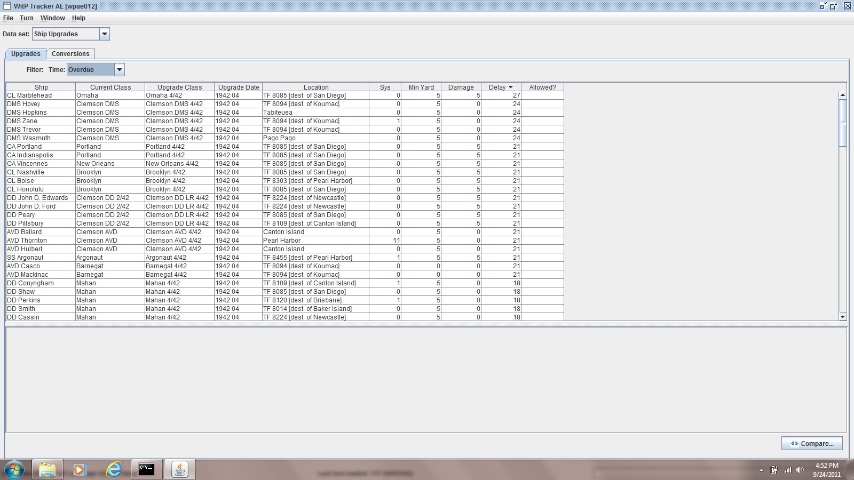Viewport: 854px width, 480px height.
Task: Click the Tabiteuea location cell
Action: [316, 113]
